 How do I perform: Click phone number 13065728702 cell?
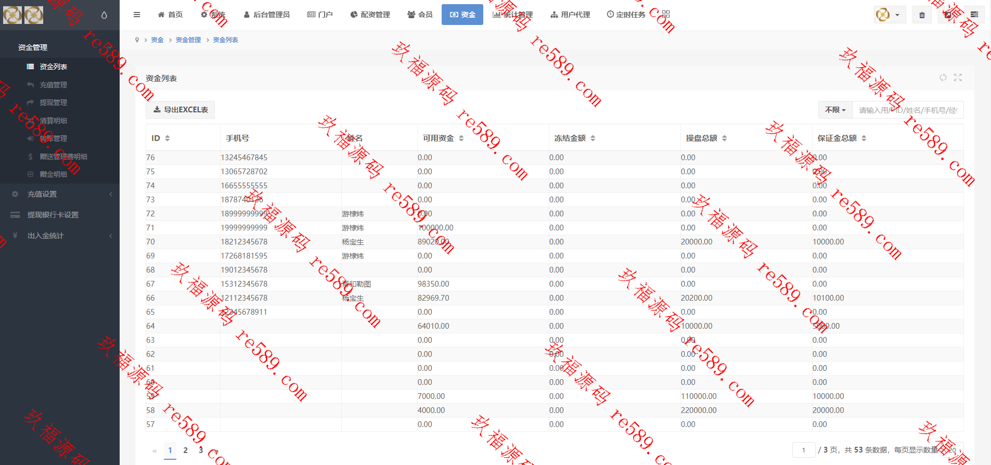(x=244, y=172)
